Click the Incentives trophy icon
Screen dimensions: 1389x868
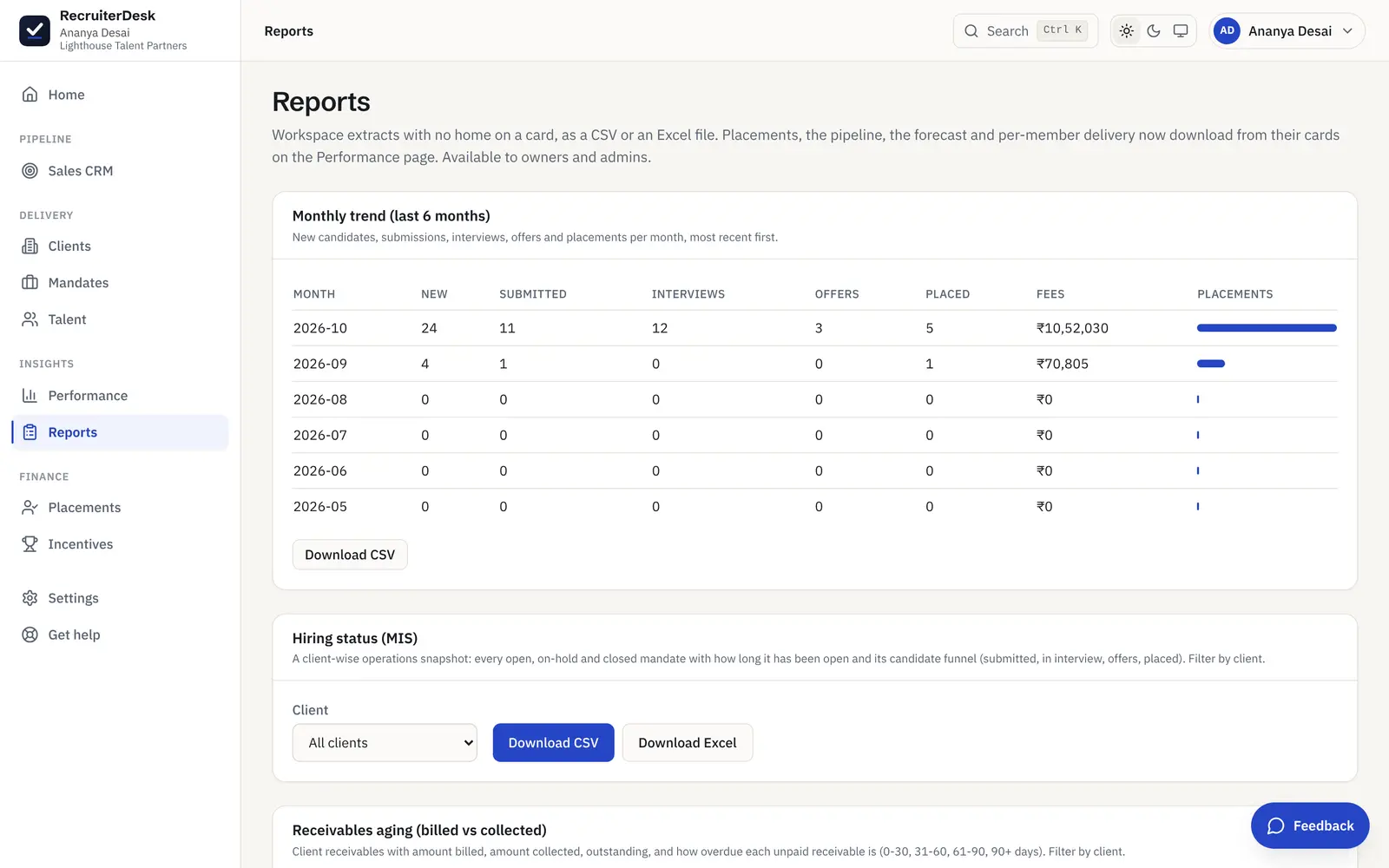click(x=30, y=544)
